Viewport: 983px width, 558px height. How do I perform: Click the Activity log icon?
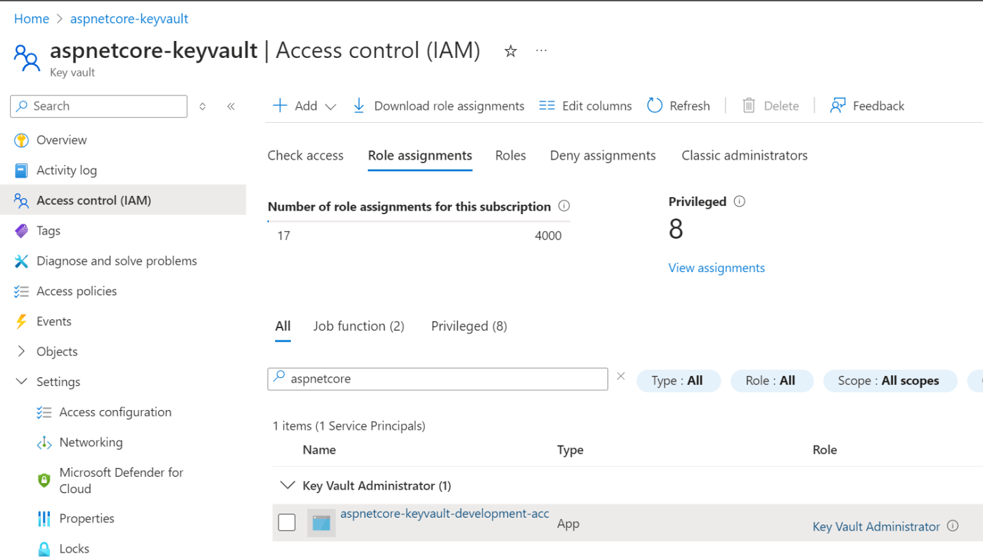coord(22,171)
